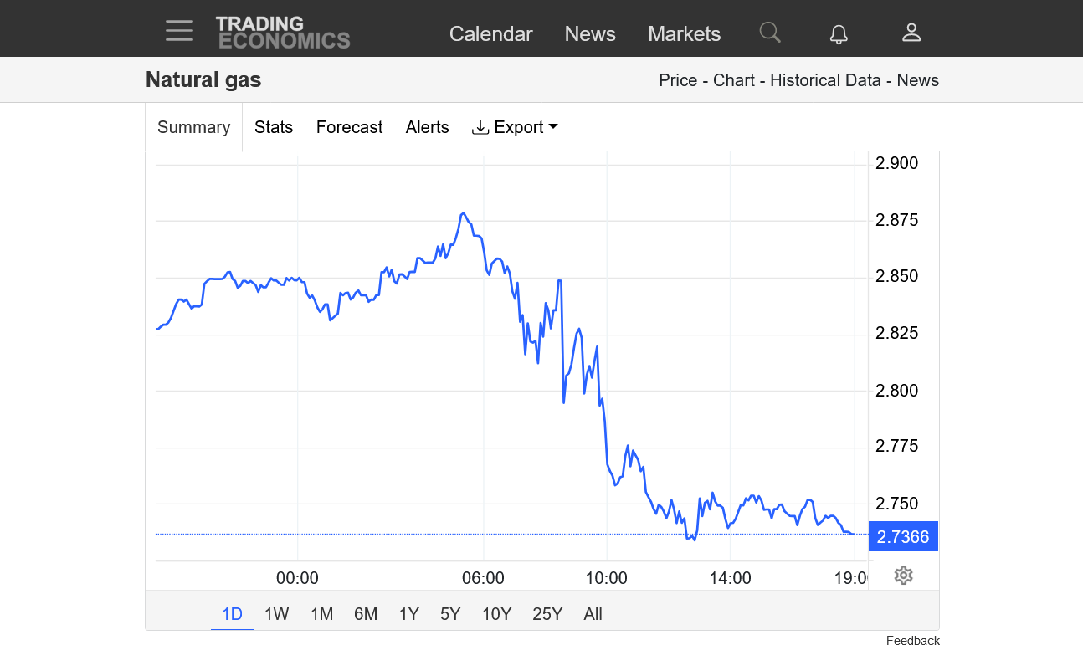Open chart settings gear icon

pos(903,576)
